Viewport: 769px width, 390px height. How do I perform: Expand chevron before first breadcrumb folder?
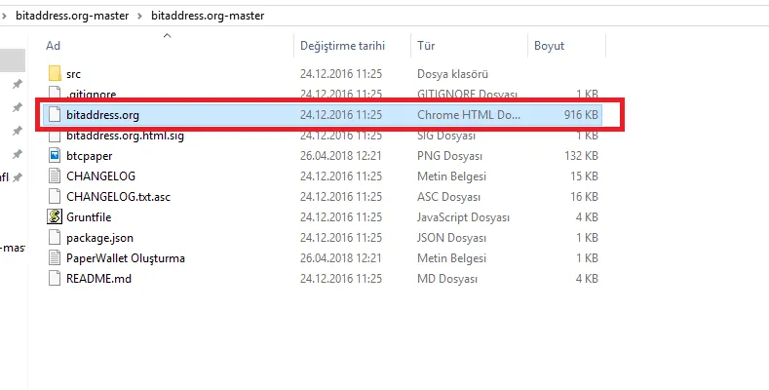click(5, 16)
